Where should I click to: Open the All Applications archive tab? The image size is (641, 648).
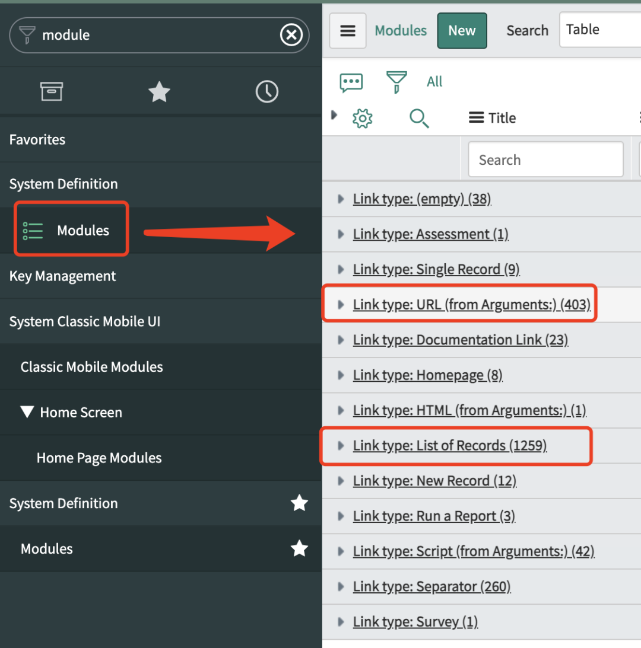coord(52,91)
